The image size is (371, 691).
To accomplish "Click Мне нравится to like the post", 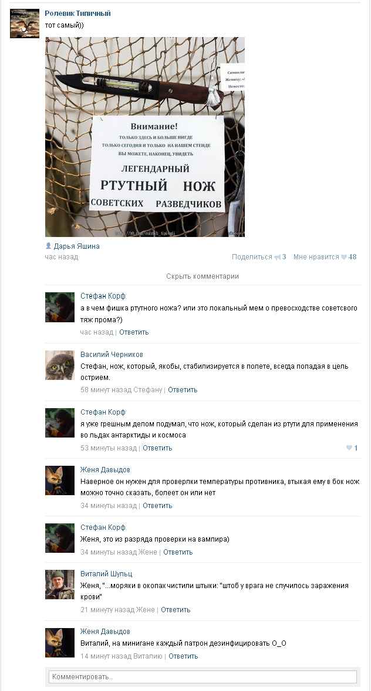I will (x=316, y=257).
